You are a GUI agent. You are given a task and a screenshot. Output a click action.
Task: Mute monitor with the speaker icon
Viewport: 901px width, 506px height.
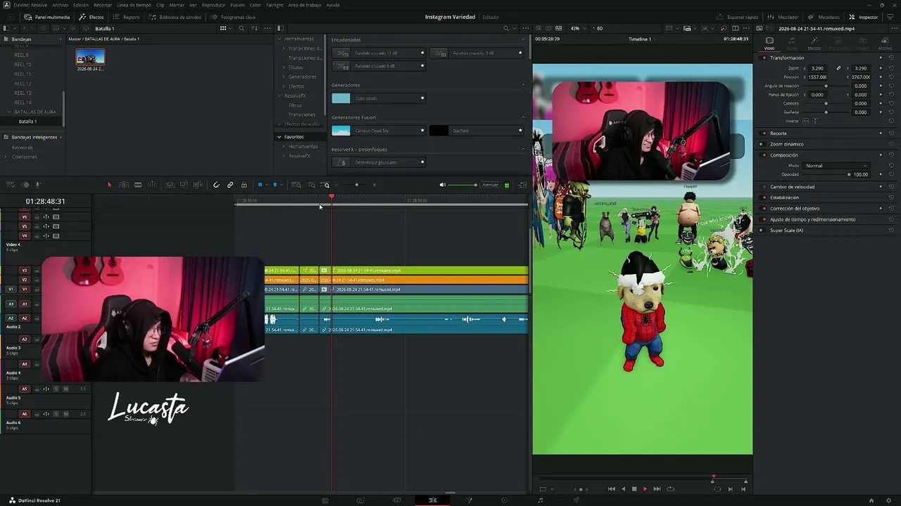tap(443, 185)
